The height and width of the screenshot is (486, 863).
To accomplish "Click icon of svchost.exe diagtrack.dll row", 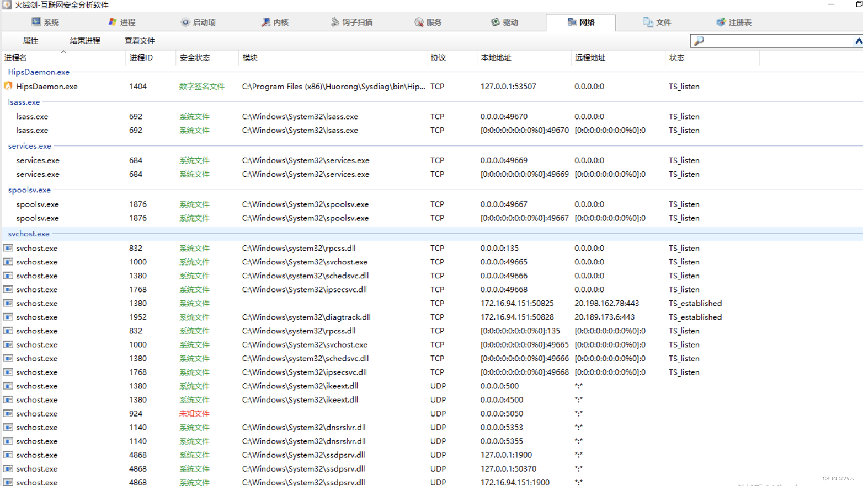I will pyautogui.click(x=8, y=317).
